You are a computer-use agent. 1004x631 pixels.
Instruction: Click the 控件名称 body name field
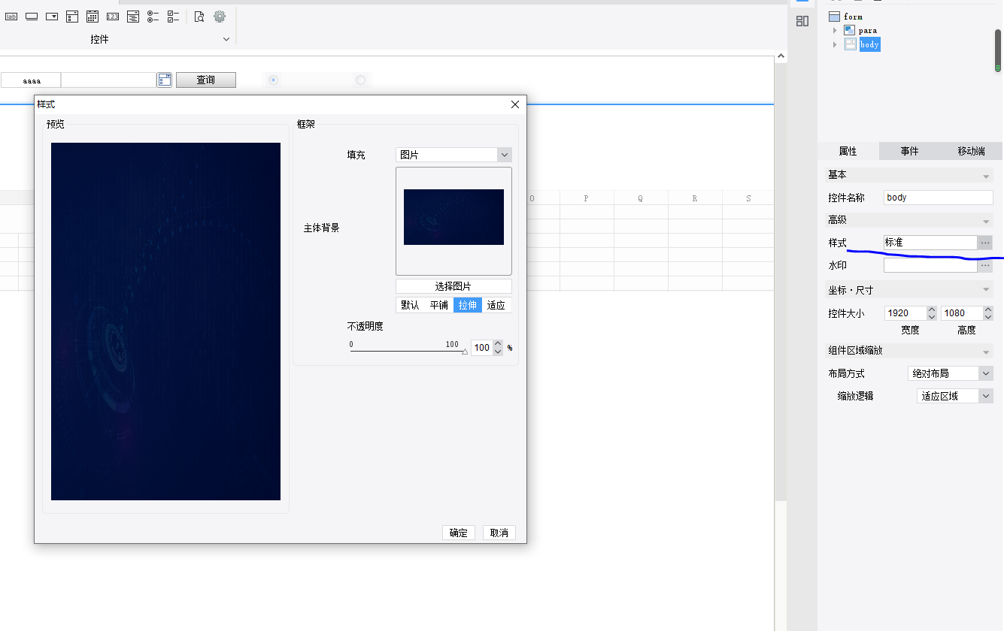pos(939,198)
